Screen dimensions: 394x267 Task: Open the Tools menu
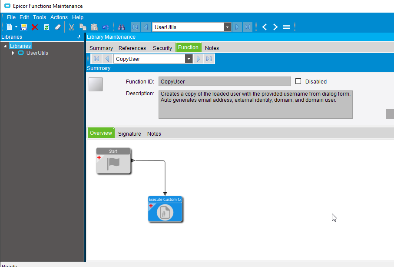coord(40,17)
